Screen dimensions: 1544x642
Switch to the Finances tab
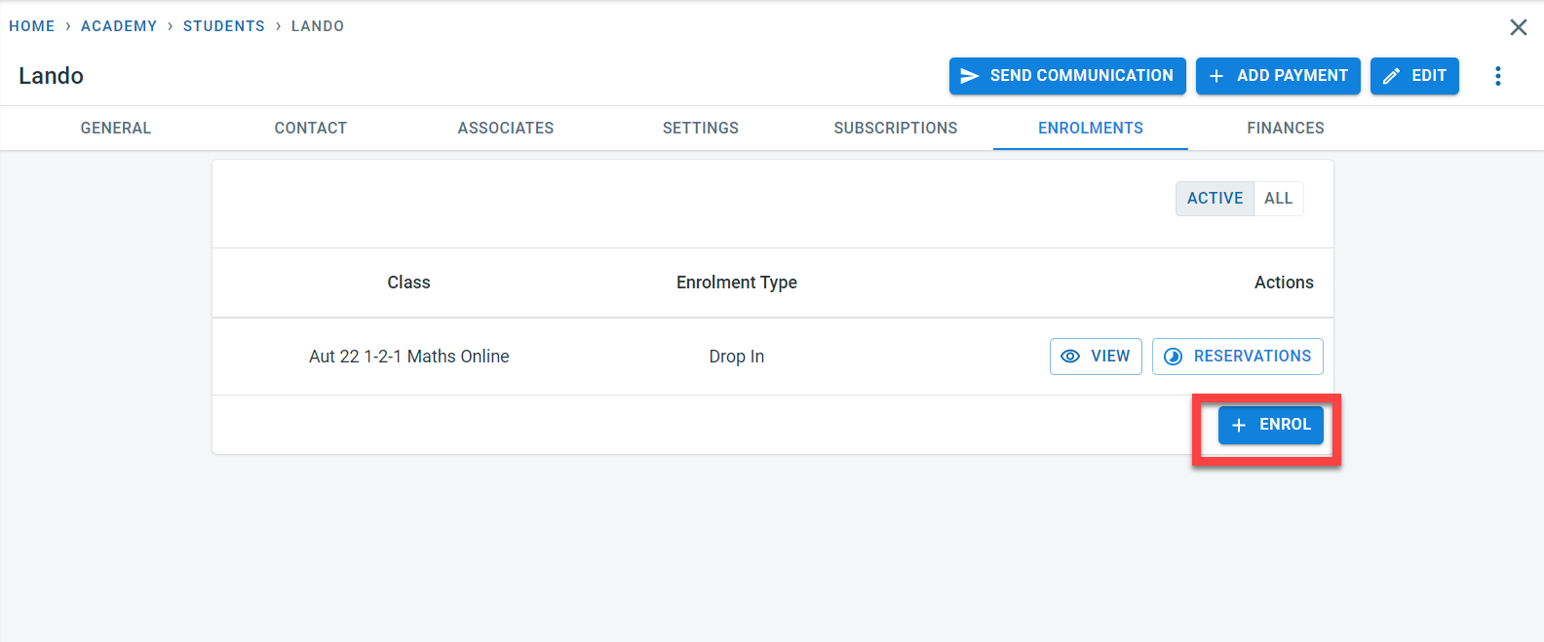tap(1286, 129)
